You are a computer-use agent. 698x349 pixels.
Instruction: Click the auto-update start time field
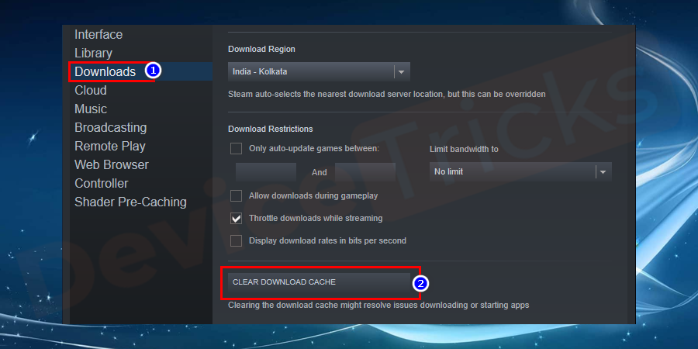pos(266,172)
